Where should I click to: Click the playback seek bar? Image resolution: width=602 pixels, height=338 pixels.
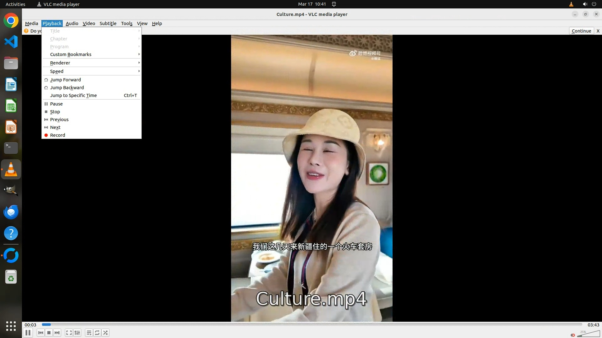point(312,325)
